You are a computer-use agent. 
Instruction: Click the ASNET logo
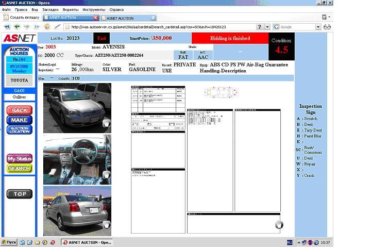pos(19,38)
